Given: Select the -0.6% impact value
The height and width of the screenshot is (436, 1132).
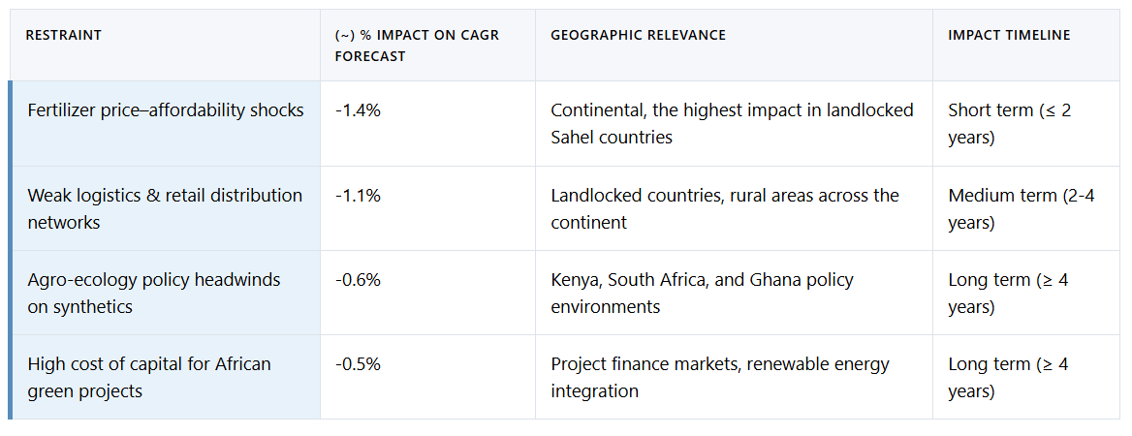Looking at the screenshot, I should [x=358, y=280].
